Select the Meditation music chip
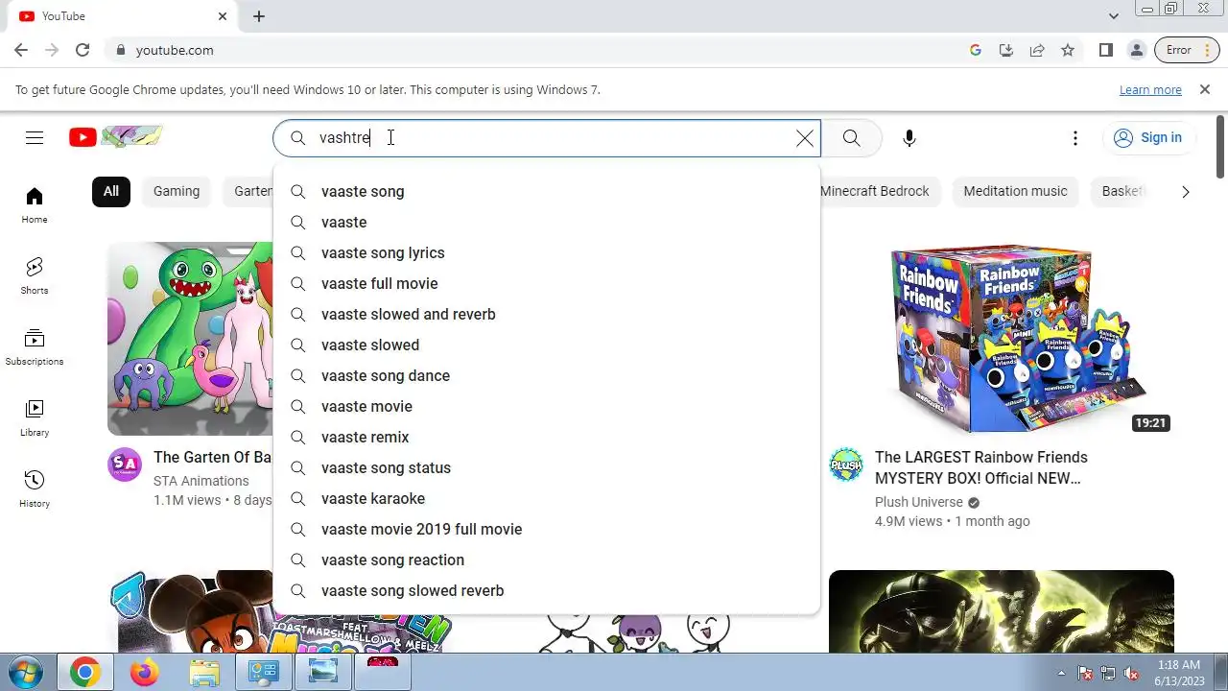1228x691 pixels. coord(1015,191)
